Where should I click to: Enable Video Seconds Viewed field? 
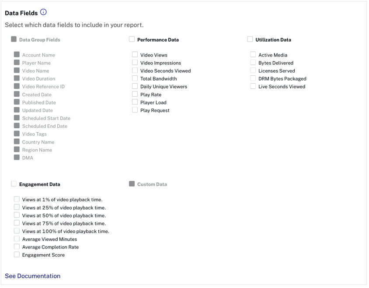(x=135, y=70)
